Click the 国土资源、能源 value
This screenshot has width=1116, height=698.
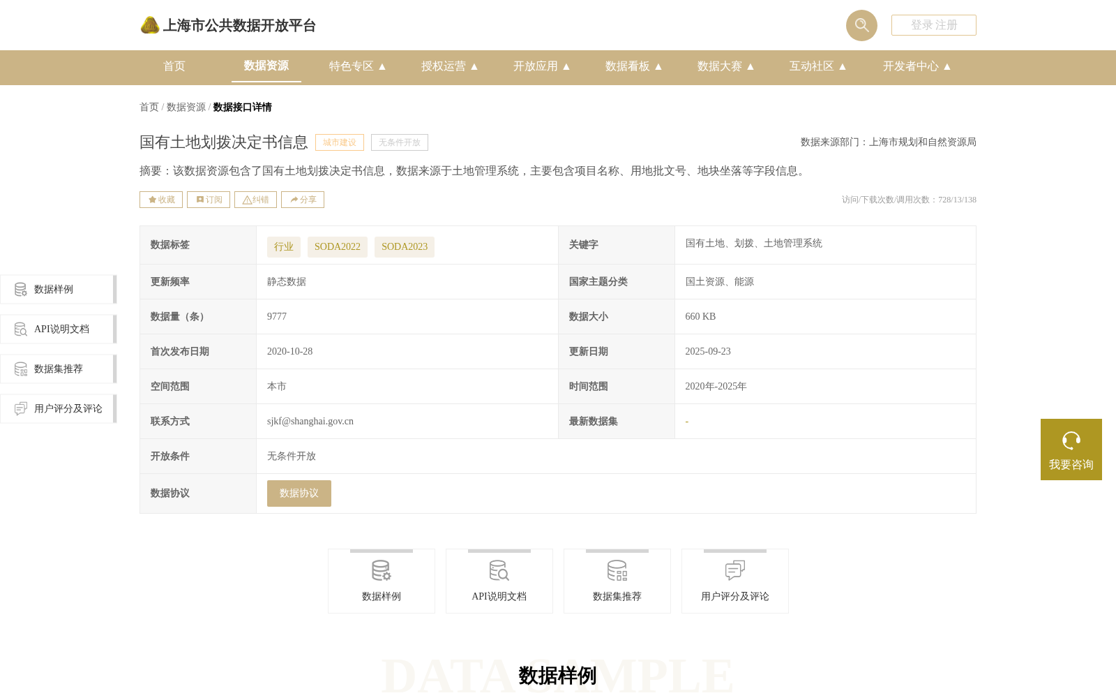720,282
